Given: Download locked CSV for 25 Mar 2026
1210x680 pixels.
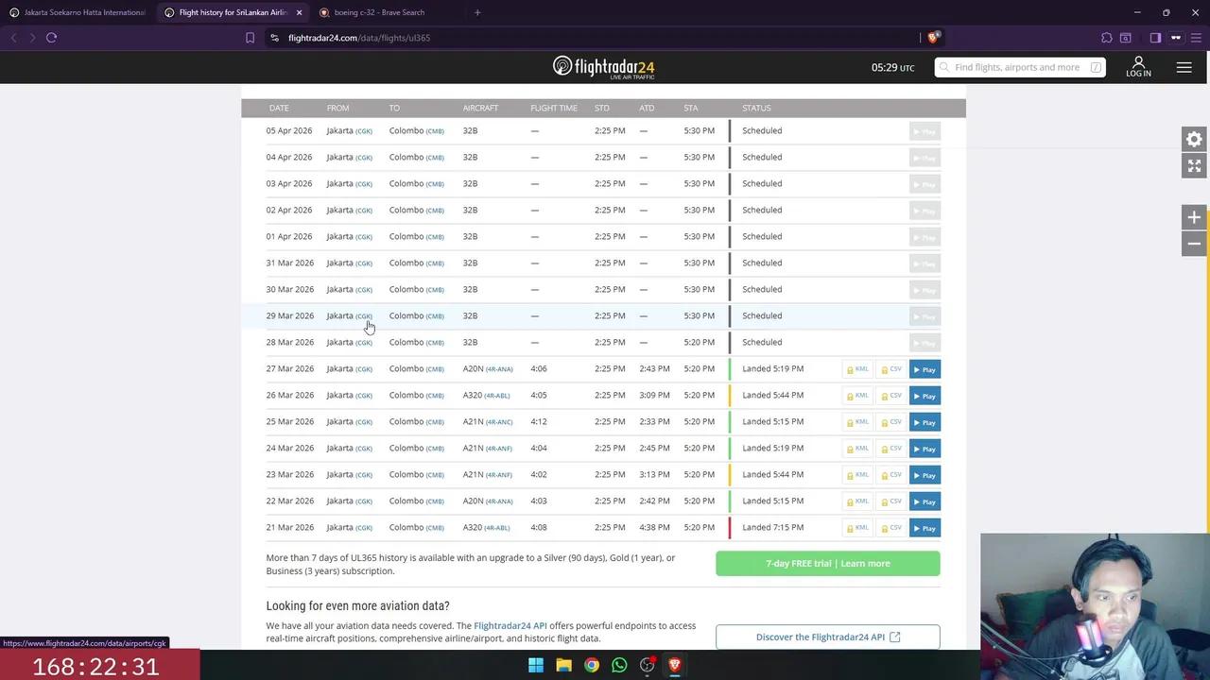Looking at the screenshot, I should (891, 422).
